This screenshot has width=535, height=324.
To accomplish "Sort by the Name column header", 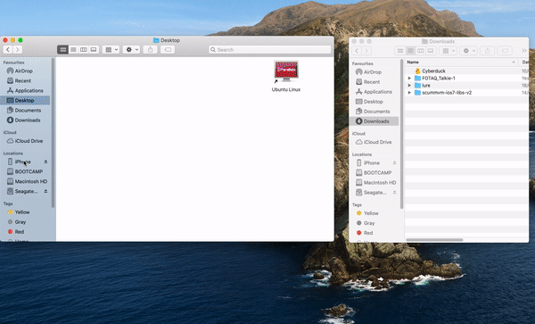I will click(461, 62).
